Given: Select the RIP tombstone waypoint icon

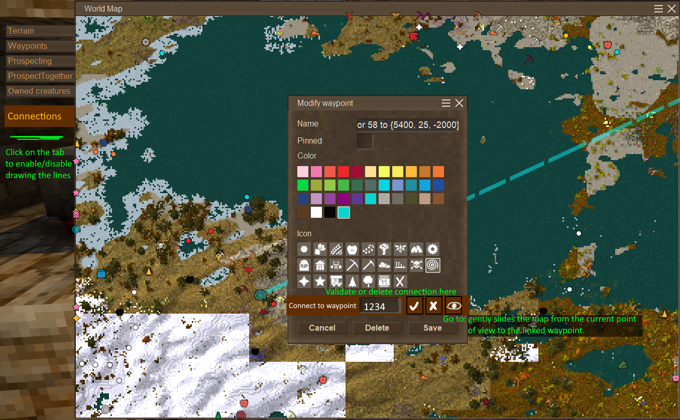Looking at the screenshot, I should [x=304, y=265].
